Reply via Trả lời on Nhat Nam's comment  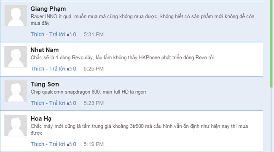[57, 68]
